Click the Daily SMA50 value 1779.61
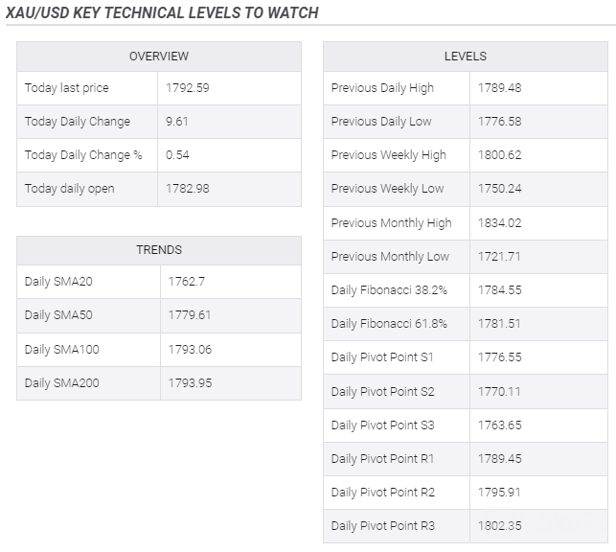Image resolution: width=616 pixels, height=552 pixels. pyautogui.click(x=189, y=315)
